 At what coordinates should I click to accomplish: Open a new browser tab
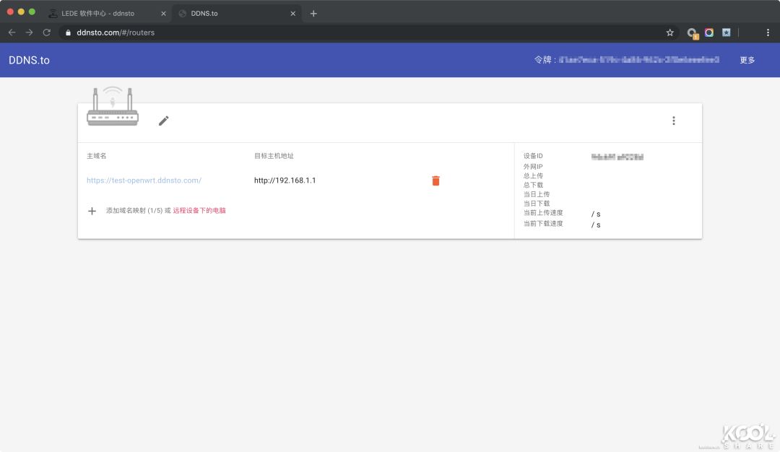[x=313, y=13]
